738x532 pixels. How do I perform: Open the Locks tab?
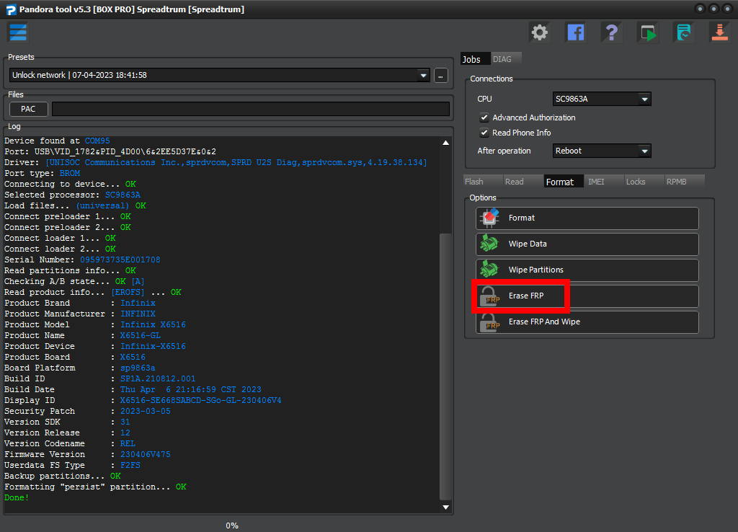point(644,181)
